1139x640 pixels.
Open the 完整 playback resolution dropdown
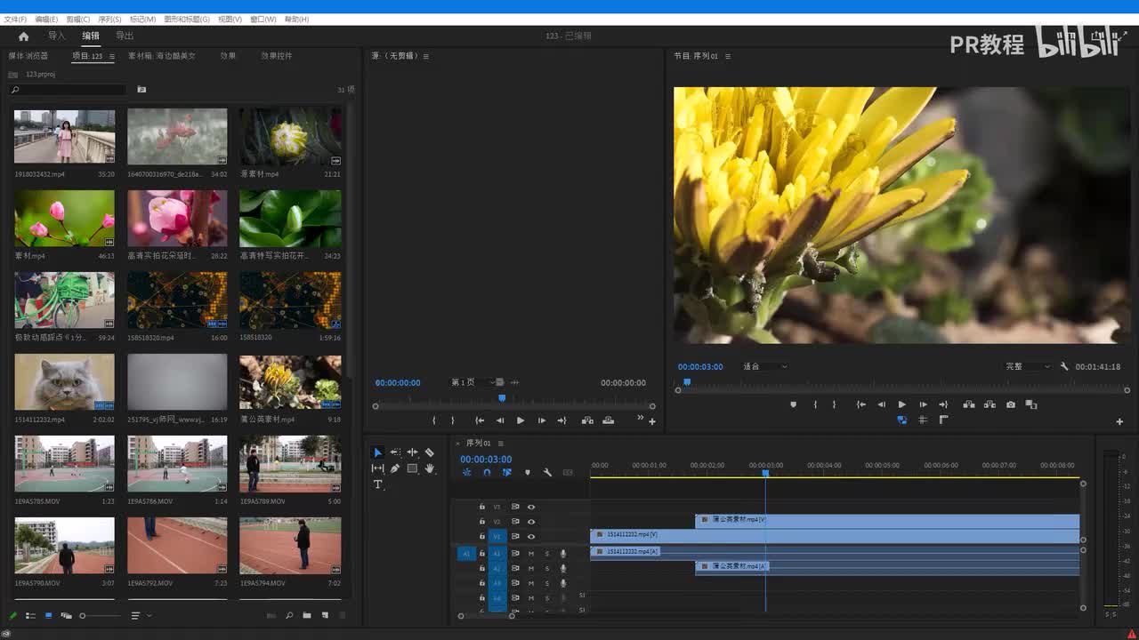click(x=1028, y=366)
